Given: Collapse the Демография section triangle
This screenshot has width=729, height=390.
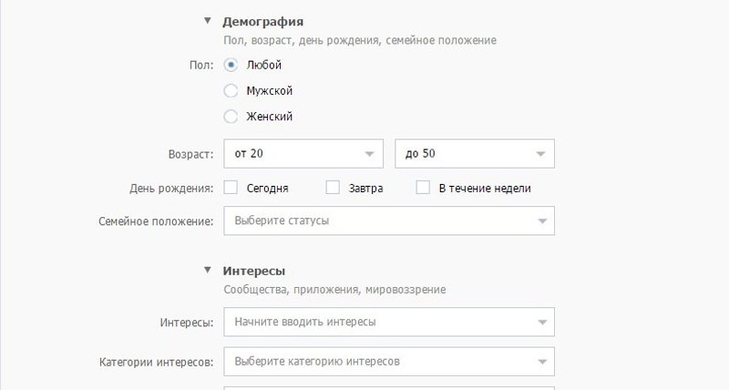Looking at the screenshot, I should pyautogui.click(x=208, y=21).
